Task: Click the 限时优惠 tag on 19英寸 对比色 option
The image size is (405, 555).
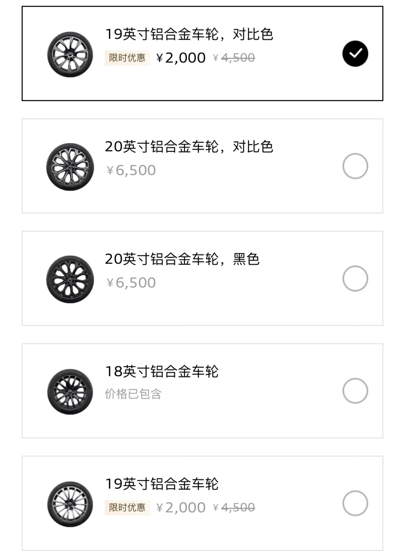Action: coord(127,58)
